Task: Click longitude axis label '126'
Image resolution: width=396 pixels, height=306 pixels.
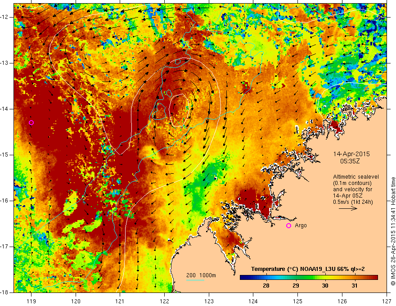Action: [x=342, y=301]
